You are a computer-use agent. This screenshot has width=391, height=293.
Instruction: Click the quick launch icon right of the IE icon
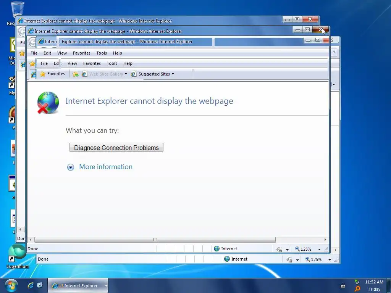pyautogui.click(x=40, y=285)
